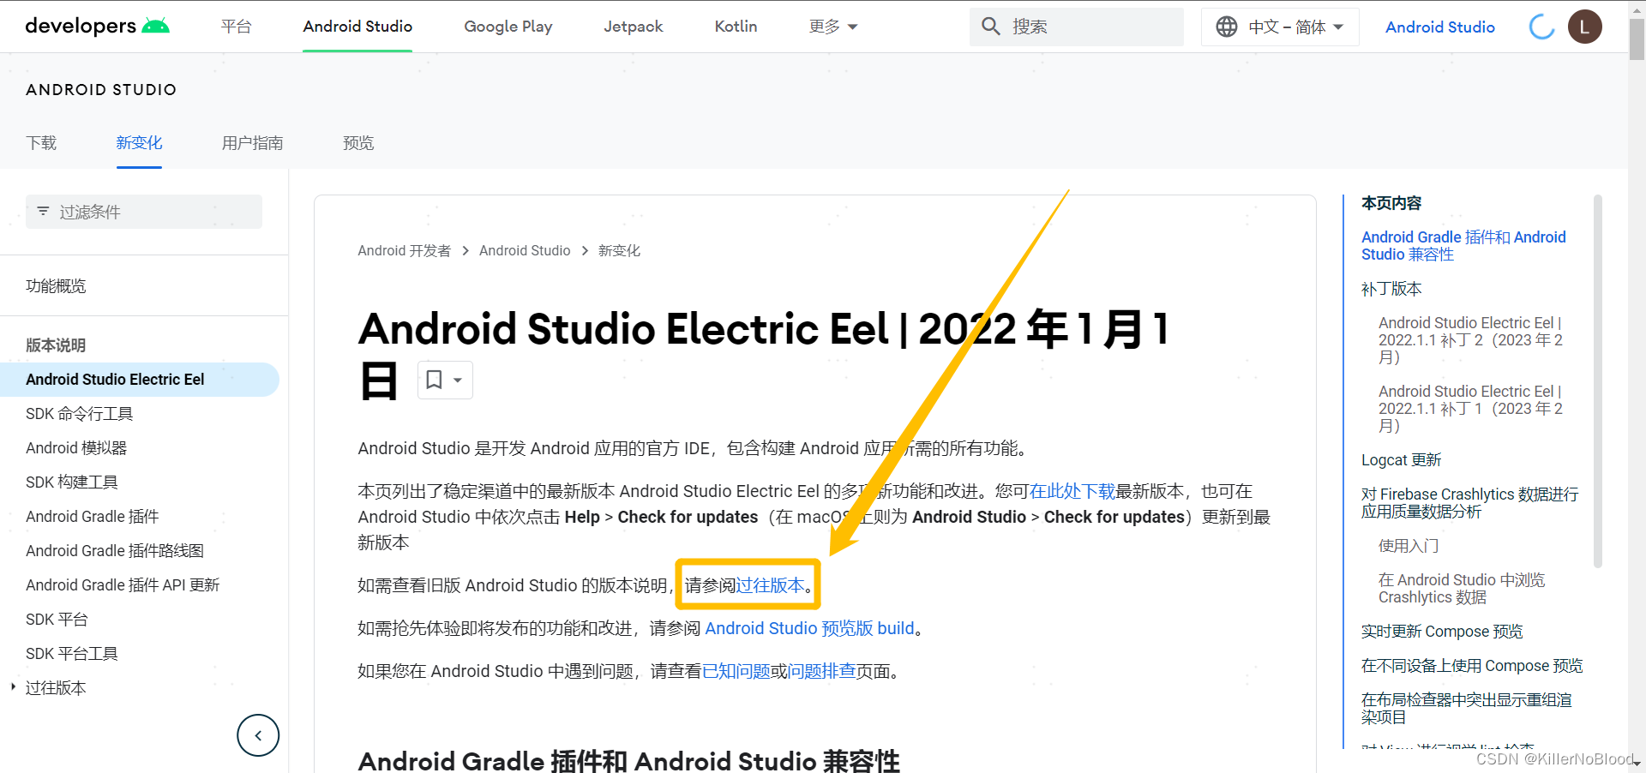Switch to the 预览 tab
Image resolution: width=1646 pixels, height=773 pixels.
[x=358, y=142]
